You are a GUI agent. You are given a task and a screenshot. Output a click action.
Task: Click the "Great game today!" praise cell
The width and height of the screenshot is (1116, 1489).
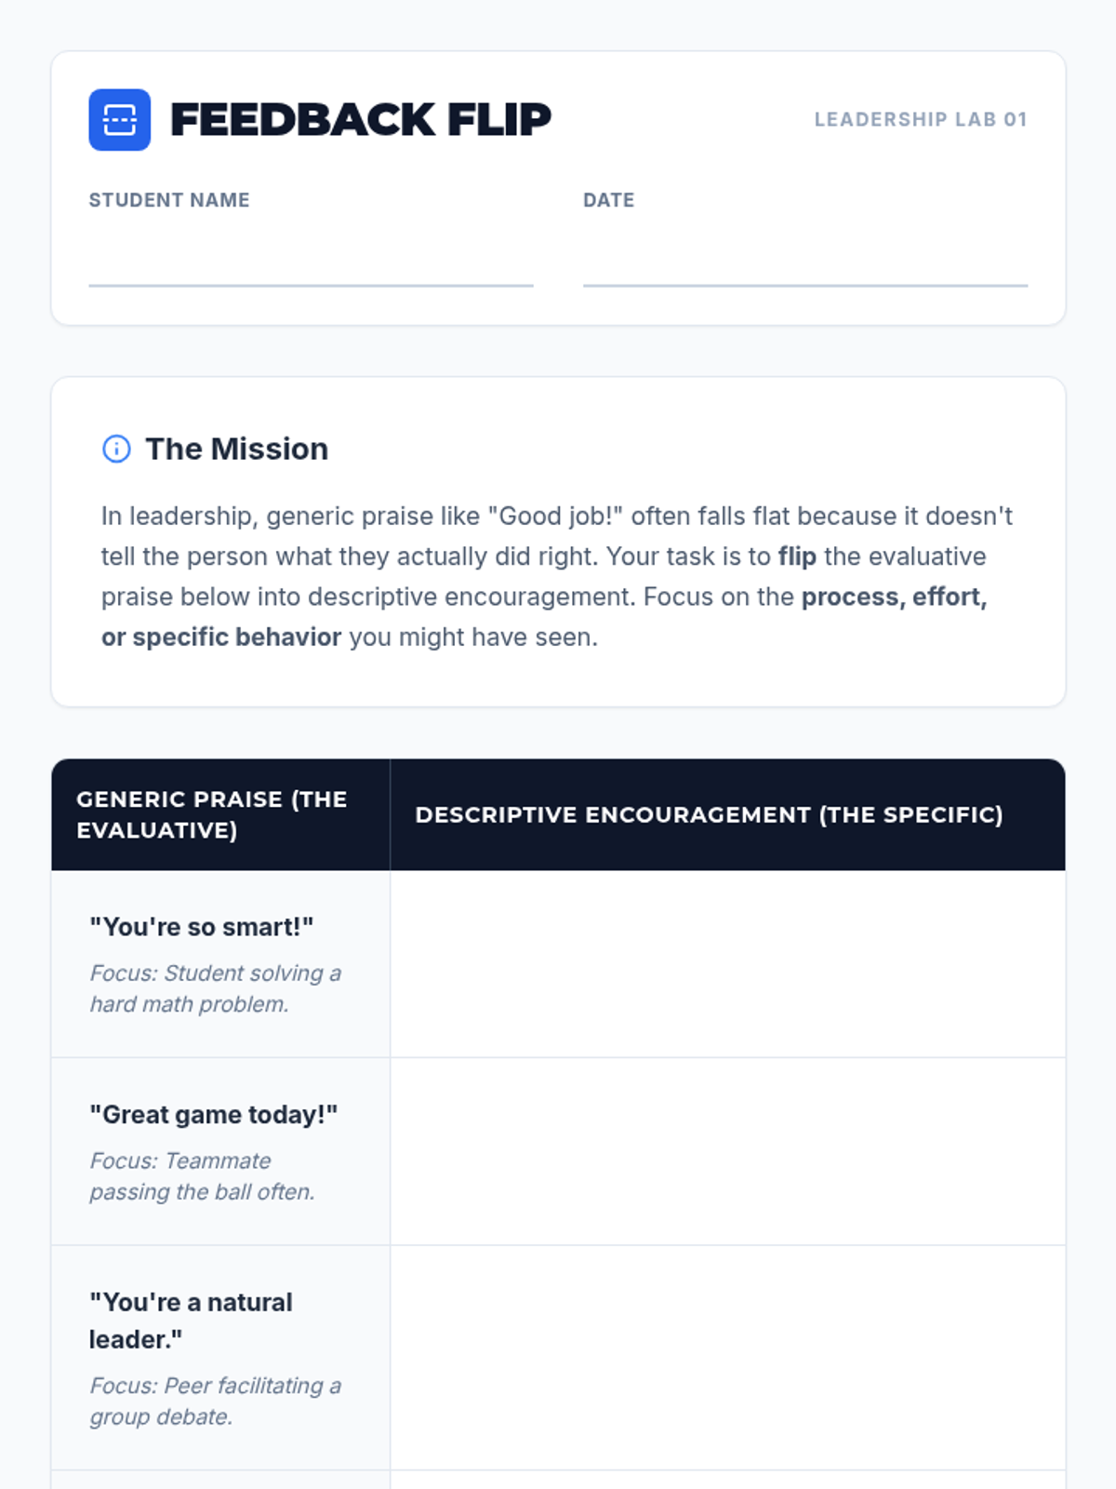pos(220,1152)
